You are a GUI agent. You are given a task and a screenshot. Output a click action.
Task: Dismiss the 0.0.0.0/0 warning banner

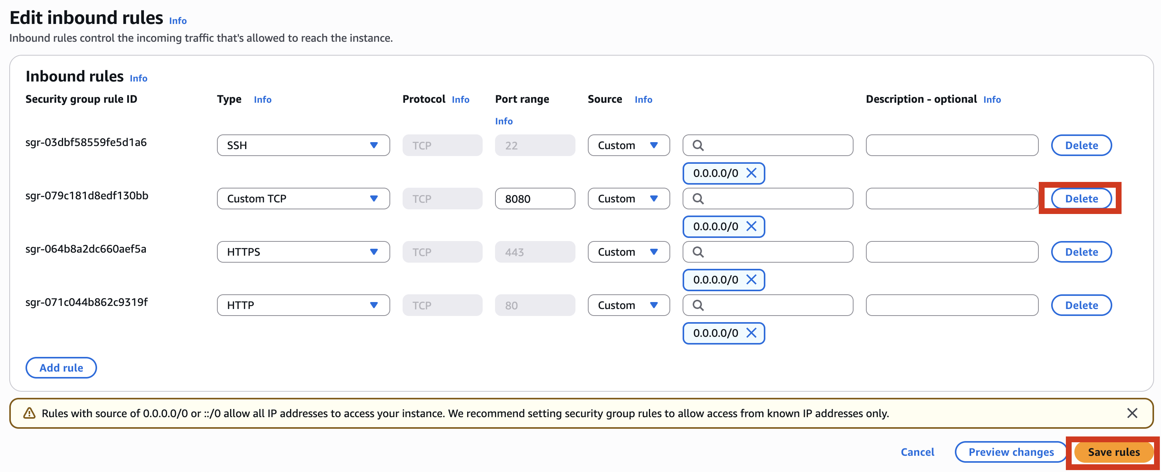click(x=1132, y=413)
